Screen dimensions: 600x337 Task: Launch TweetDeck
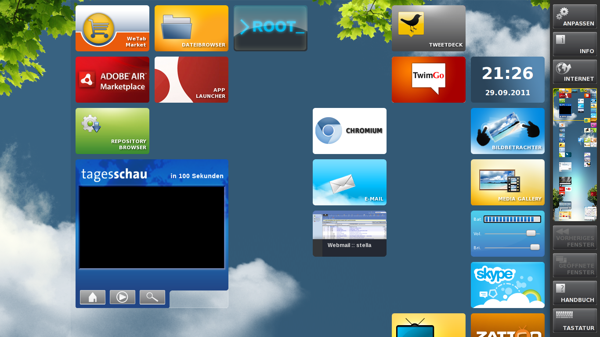[429, 29]
